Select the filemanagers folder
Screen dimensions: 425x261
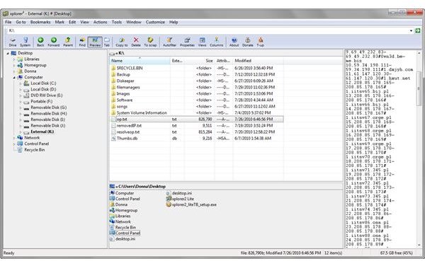128,88
